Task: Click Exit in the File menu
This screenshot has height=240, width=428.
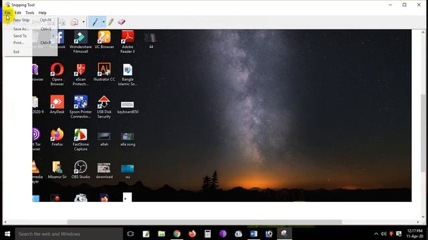Action: pyautogui.click(x=31, y=52)
